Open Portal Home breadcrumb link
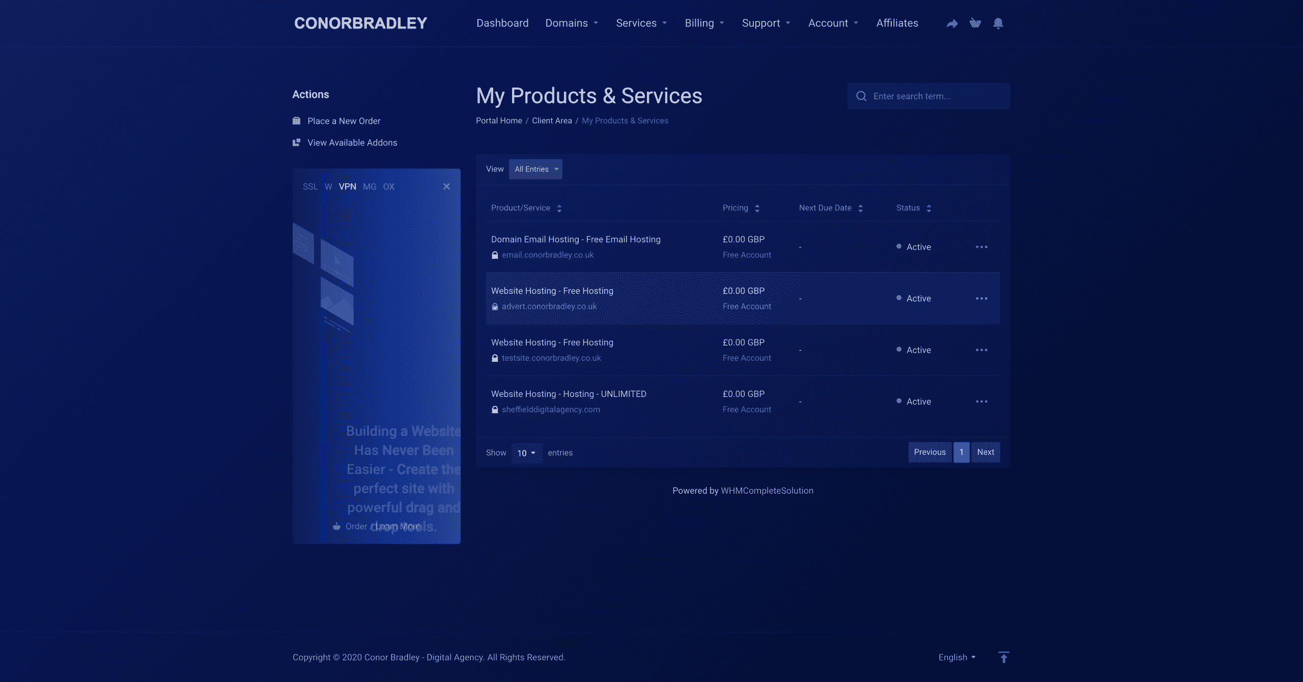The image size is (1303, 682). coord(499,121)
